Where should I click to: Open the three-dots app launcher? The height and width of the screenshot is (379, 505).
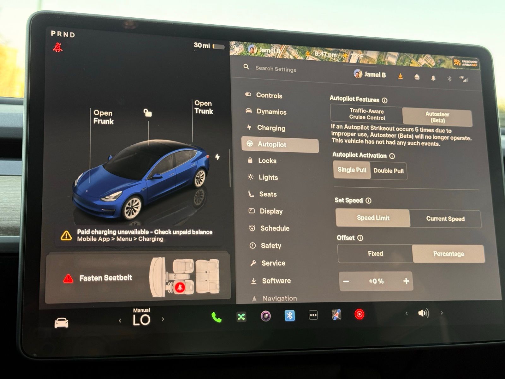pyautogui.click(x=313, y=315)
